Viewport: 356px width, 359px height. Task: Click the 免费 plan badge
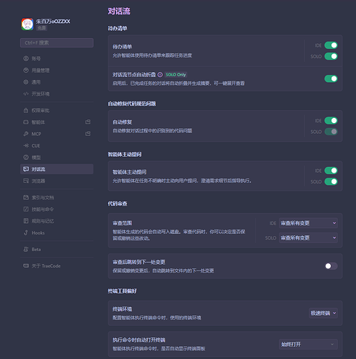coord(42,28)
